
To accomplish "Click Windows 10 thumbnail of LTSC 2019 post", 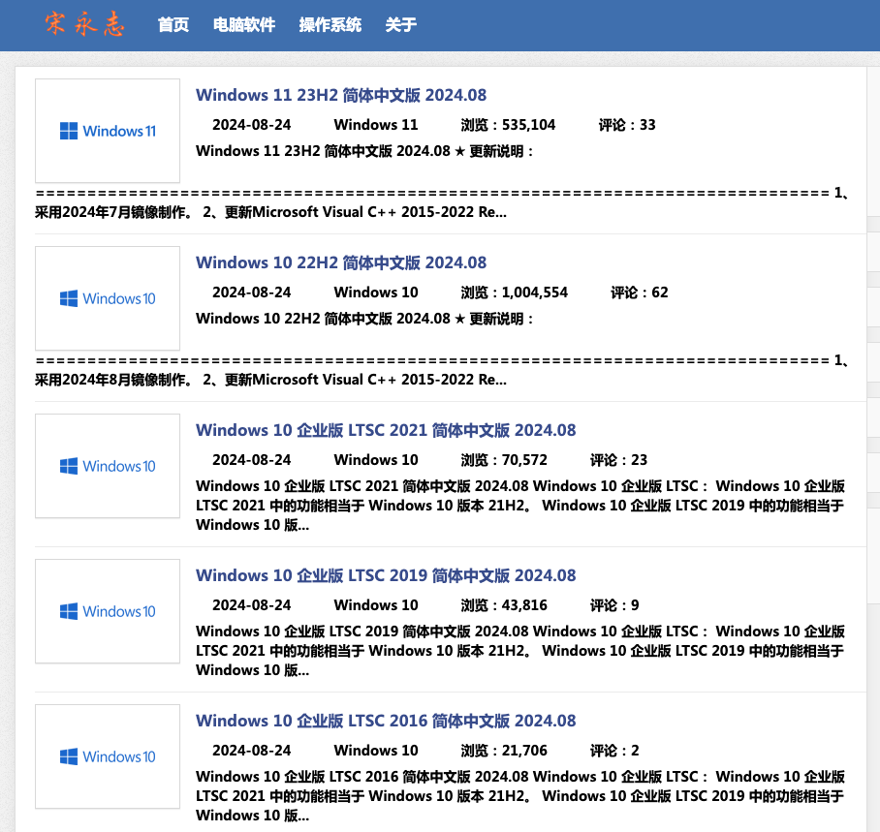I will [x=108, y=611].
